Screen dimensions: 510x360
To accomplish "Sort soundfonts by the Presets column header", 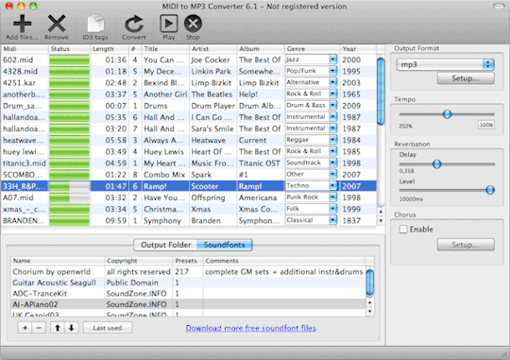I will [x=188, y=261].
